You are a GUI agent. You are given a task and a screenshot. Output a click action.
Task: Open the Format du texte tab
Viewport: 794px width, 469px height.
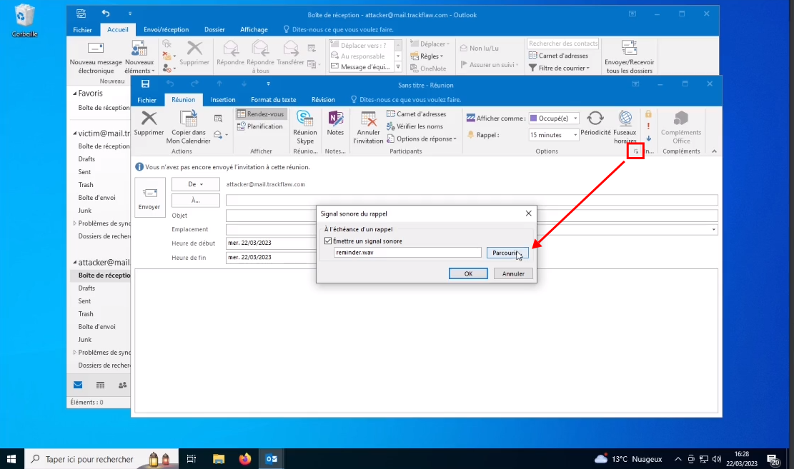click(x=273, y=100)
